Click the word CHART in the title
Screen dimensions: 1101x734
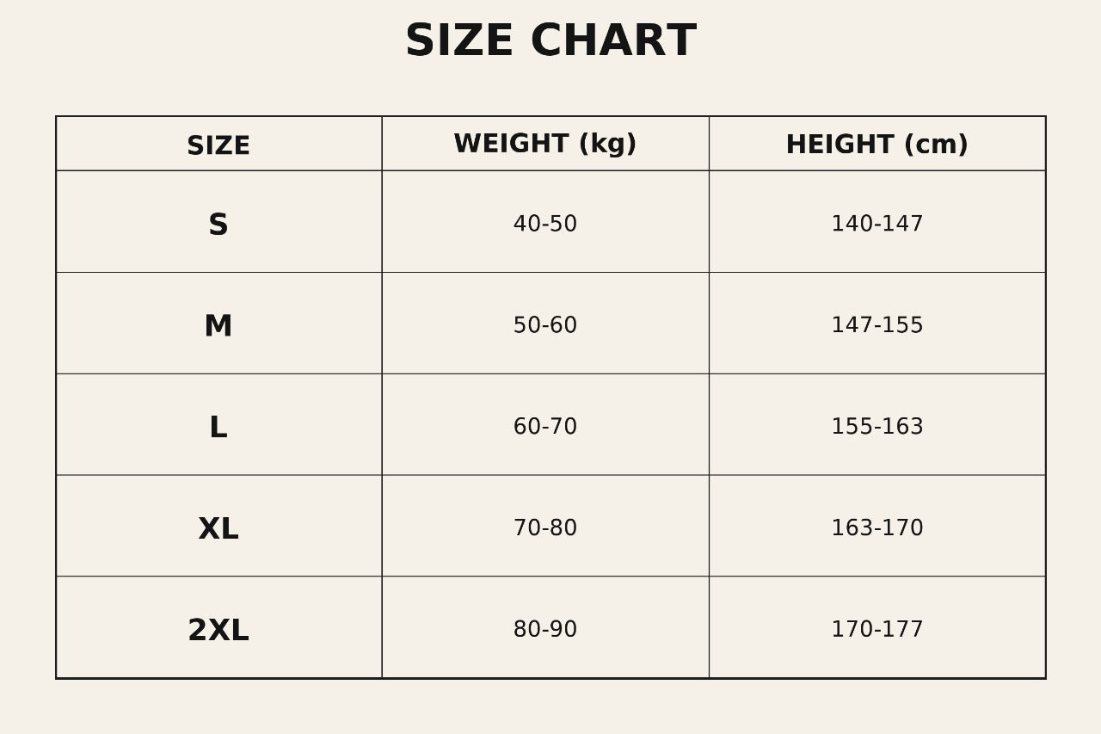coord(612,42)
